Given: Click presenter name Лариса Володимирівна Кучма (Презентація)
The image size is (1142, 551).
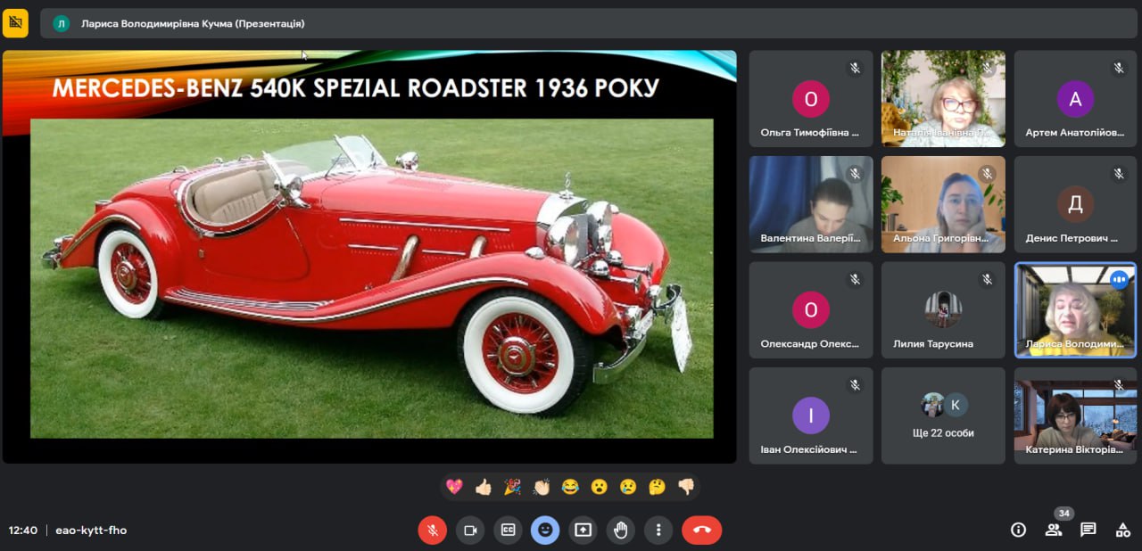Looking at the screenshot, I should (193, 24).
